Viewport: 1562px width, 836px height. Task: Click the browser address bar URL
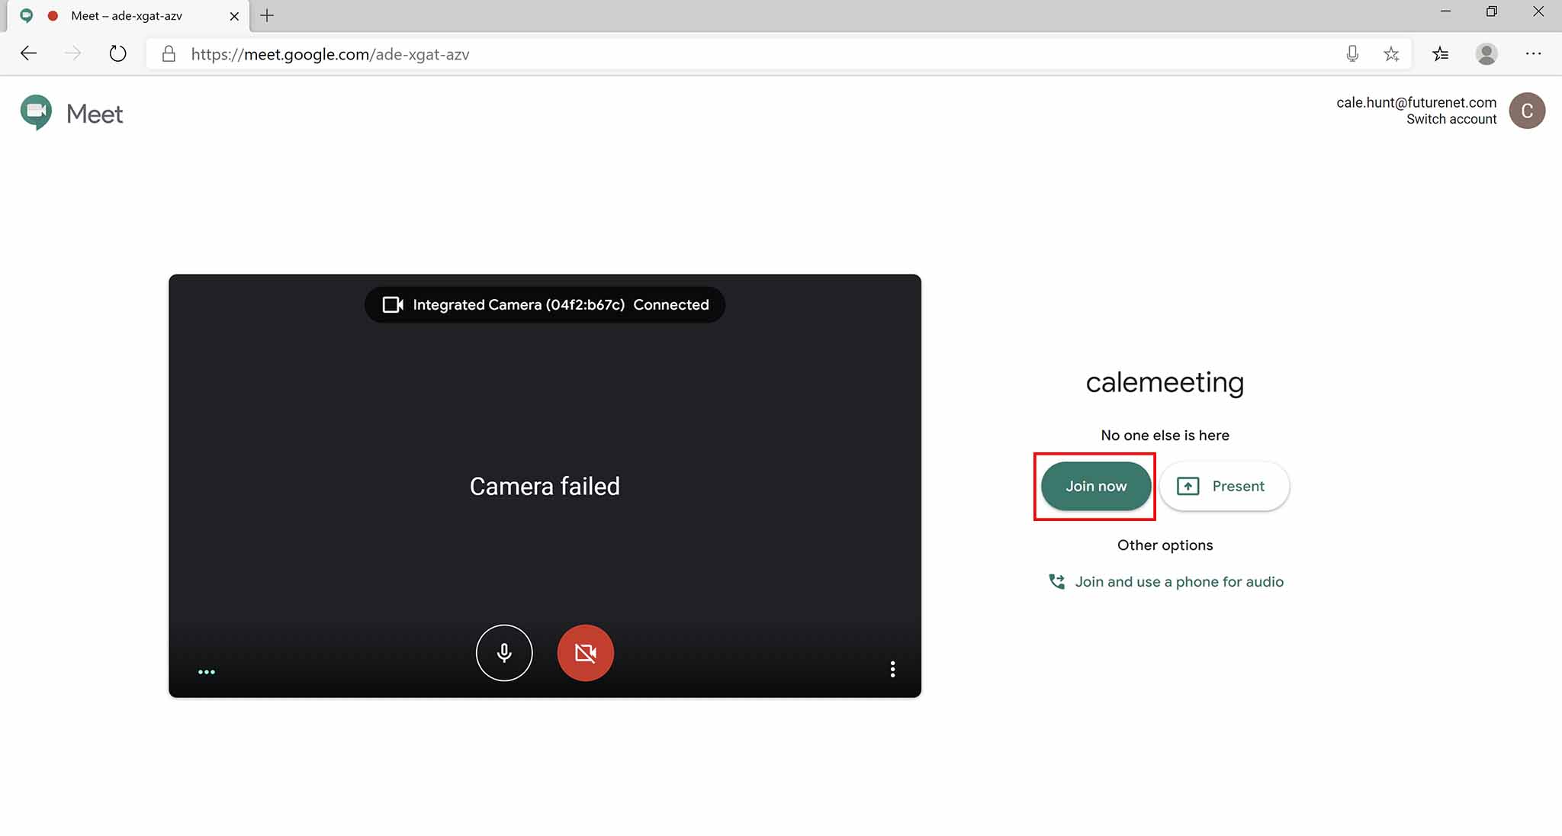coord(330,53)
